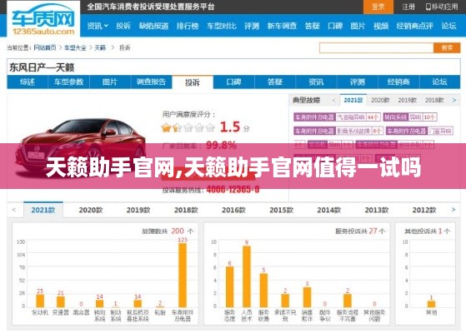Screen dimensions: 466x333
Task: Select 答疑 in the top blue navigation bar
Action: click(312, 26)
